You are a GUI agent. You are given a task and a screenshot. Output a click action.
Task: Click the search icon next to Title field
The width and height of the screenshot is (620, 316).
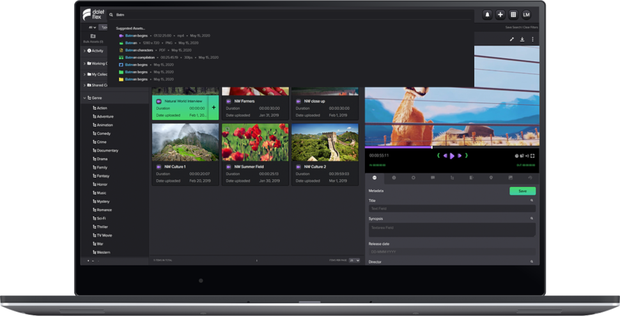point(532,200)
